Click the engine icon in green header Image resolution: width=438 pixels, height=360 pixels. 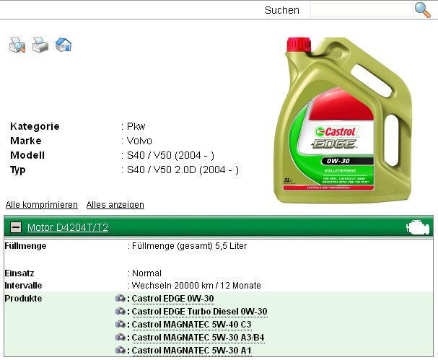tap(418, 227)
